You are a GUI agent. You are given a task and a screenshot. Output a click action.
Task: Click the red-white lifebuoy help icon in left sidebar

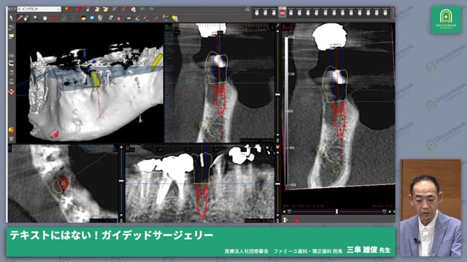[12, 92]
